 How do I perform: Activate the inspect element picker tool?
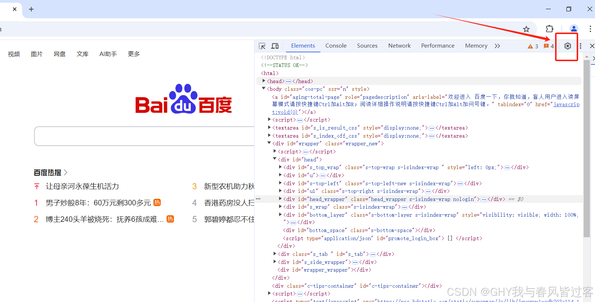point(262,46)
